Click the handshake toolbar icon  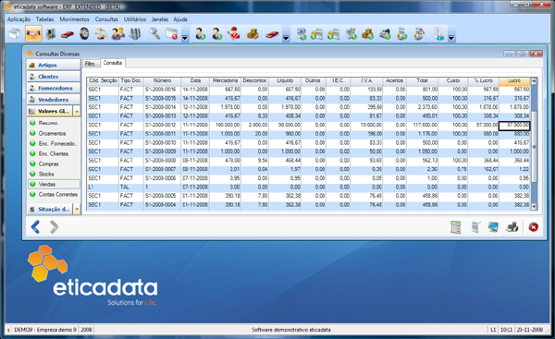pyautogui.click(x=33, y=34)
